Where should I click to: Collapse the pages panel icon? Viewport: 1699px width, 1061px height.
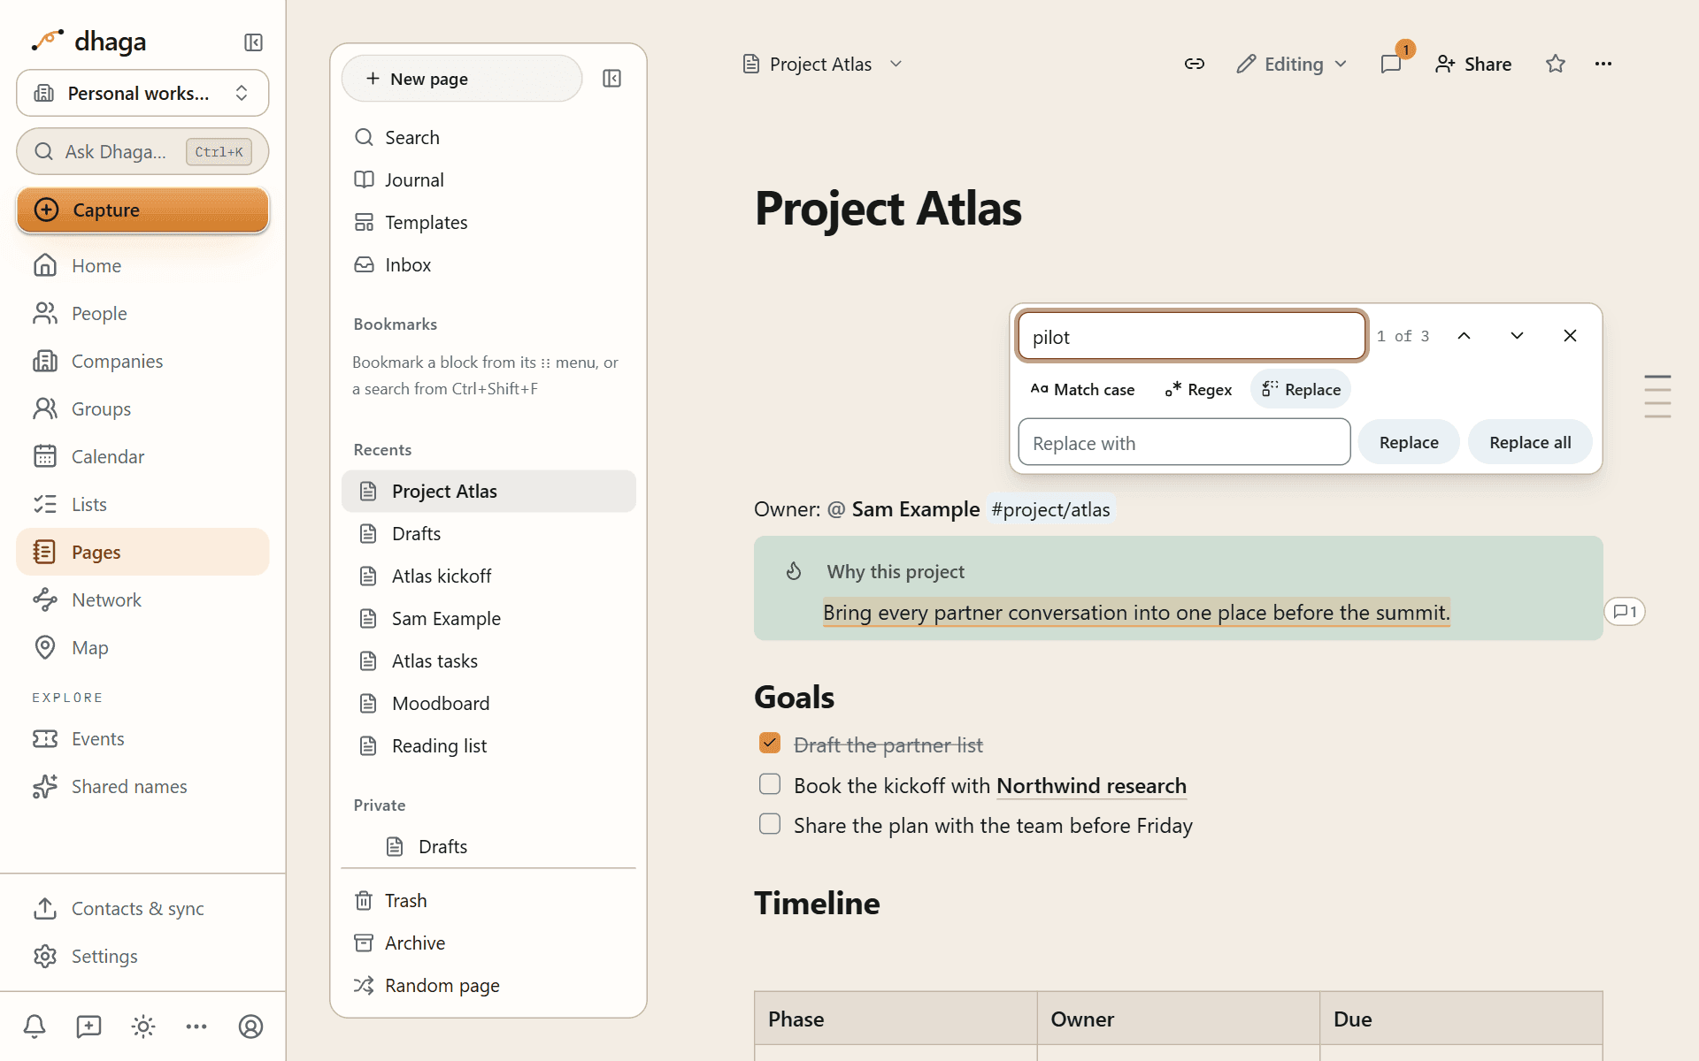tap(611, 79)
